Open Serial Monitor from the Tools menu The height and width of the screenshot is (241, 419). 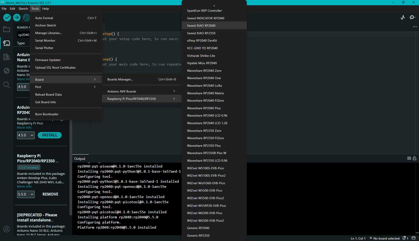tap(66, 40)
